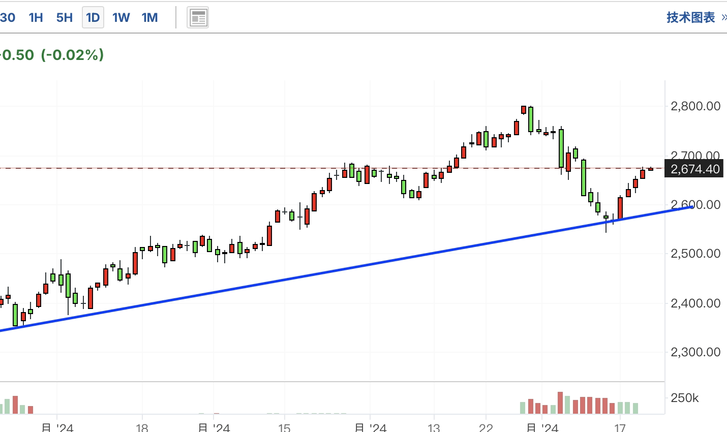Click date label 22 on time axis
Viewport: 727px width, 432px height.
coord(486,427)
